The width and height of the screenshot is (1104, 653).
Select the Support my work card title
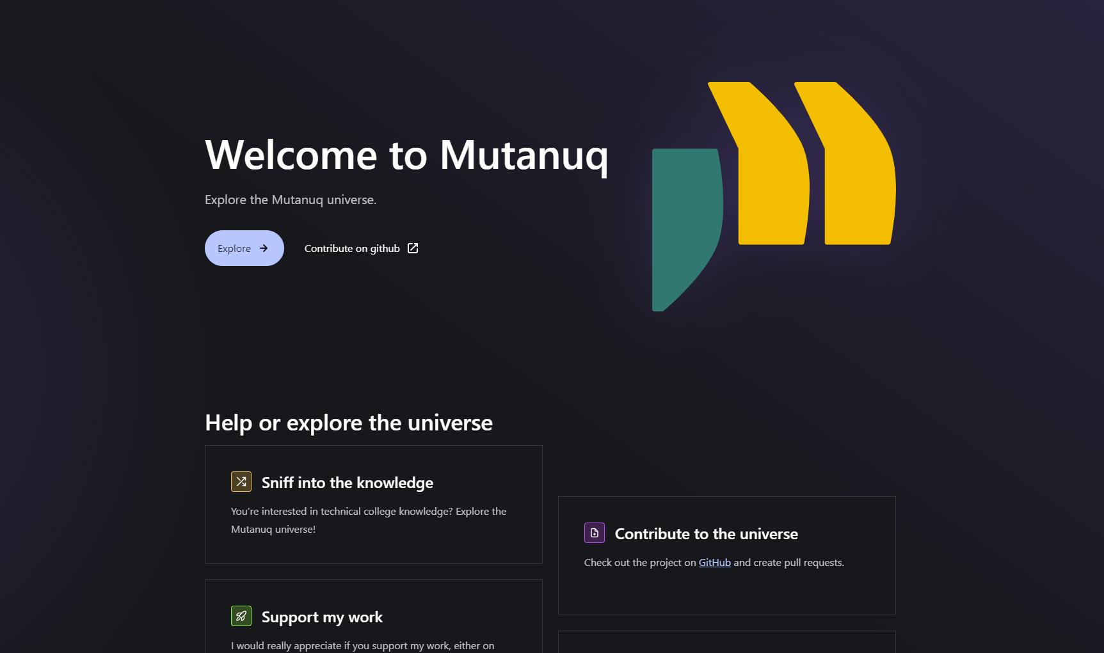pyautogui.click(x=322, y=617)
